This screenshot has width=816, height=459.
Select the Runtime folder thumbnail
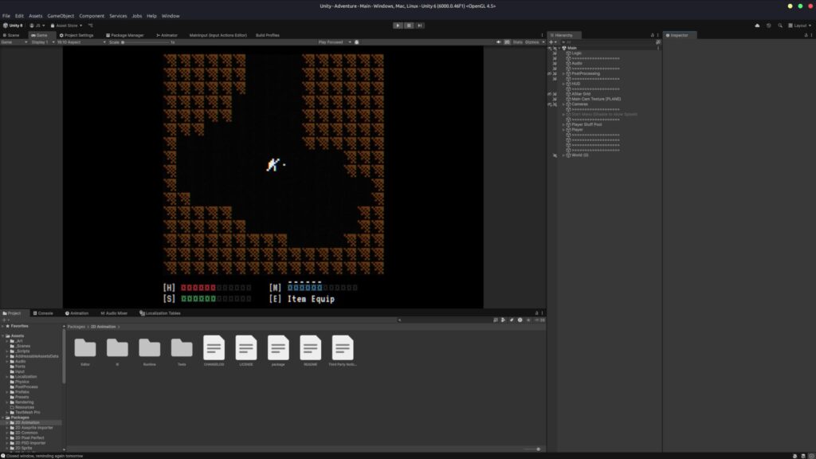tap(149, 347)
